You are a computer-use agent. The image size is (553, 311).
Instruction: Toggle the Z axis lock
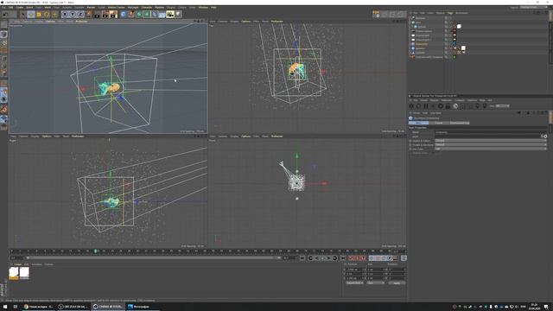coord(80,15)
